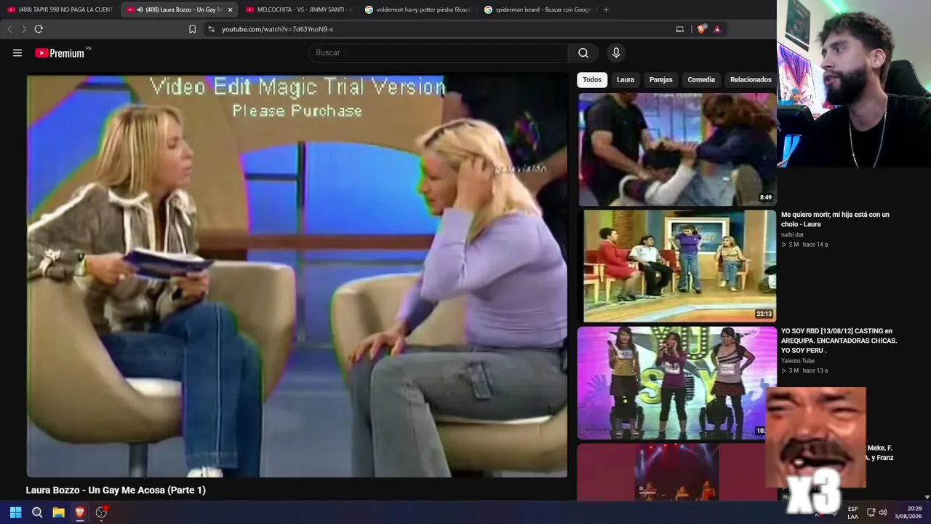
Task: Reload the page
Action: point(39,29)
